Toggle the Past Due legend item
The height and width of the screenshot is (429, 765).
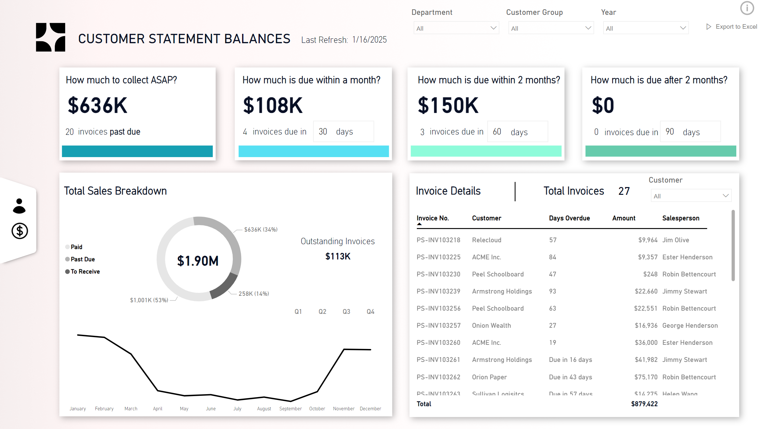pyautogui.click(x=80, y=259)
